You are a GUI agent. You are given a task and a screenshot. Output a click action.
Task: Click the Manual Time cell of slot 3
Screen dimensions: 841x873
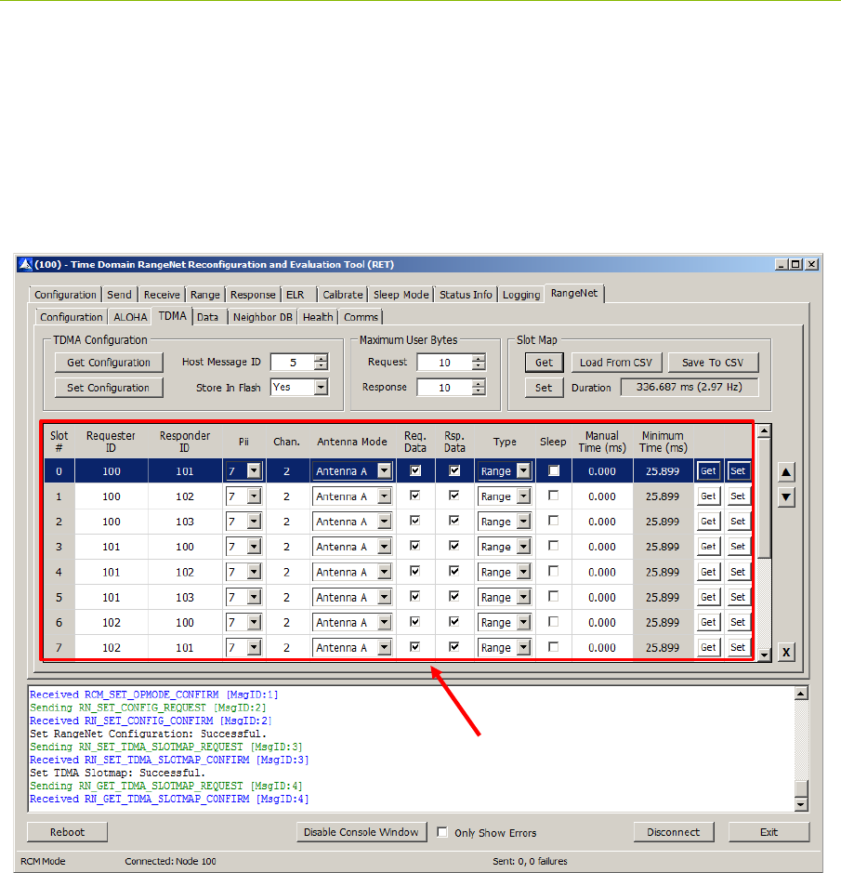pos(602,547)
